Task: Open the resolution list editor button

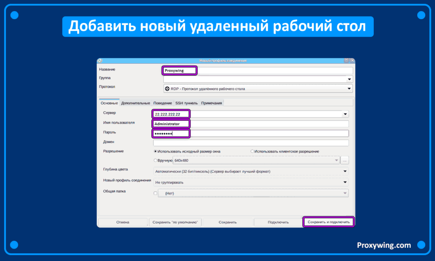Action: 345,161
